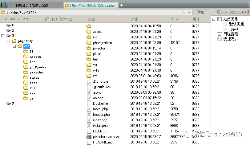This screenshot has height=145, width=250.
Task: Collapse the E: drive node
Action: click(2, 36)
